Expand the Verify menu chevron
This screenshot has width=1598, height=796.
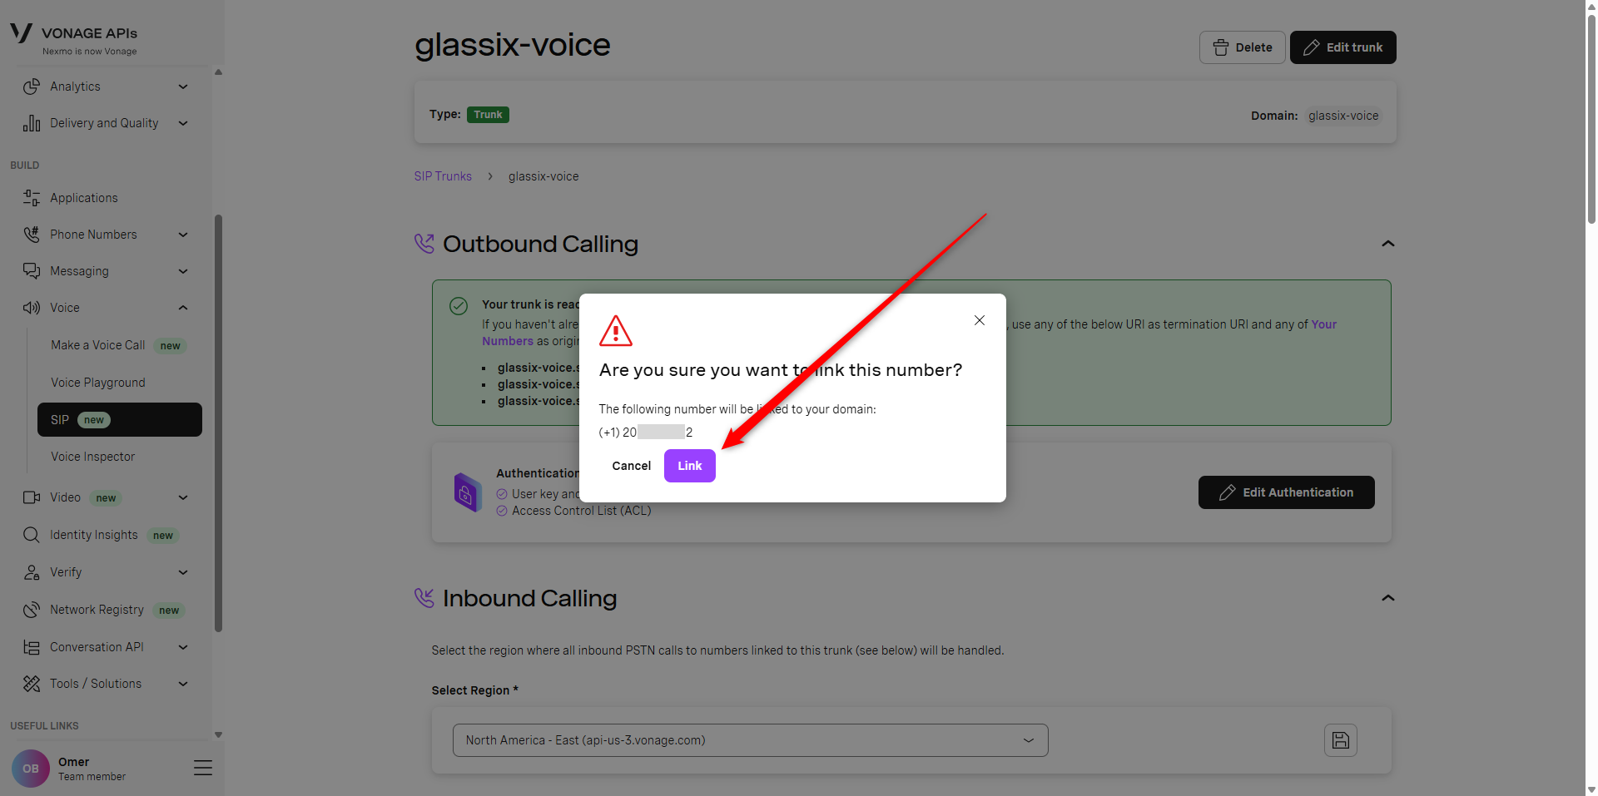tap(183, 572)
